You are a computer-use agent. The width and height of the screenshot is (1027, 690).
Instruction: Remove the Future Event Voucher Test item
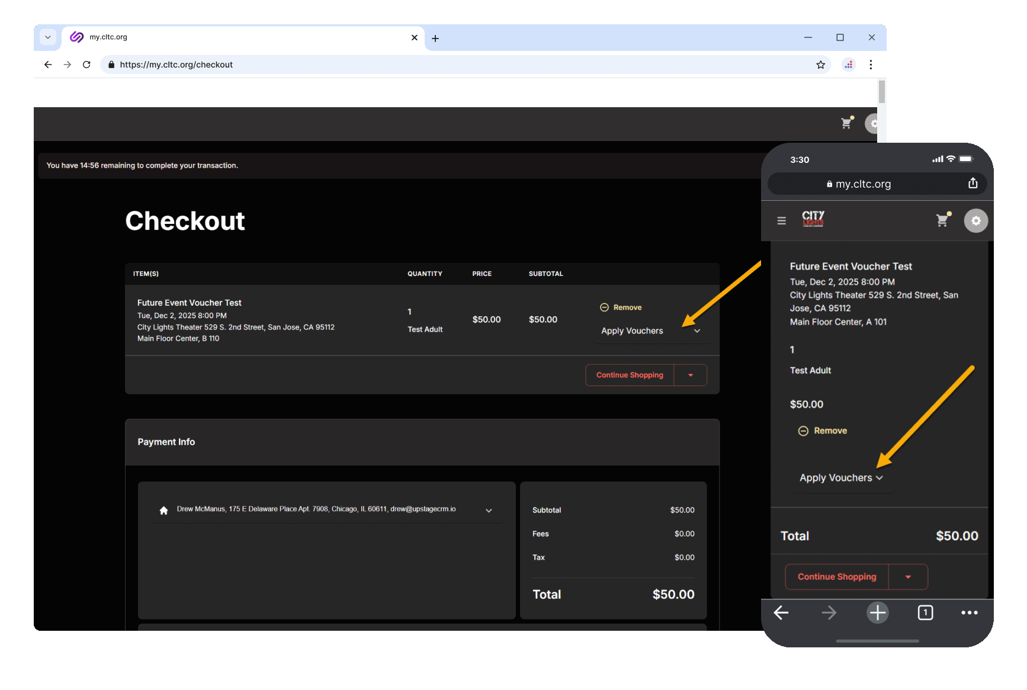(x=621, y=307)
